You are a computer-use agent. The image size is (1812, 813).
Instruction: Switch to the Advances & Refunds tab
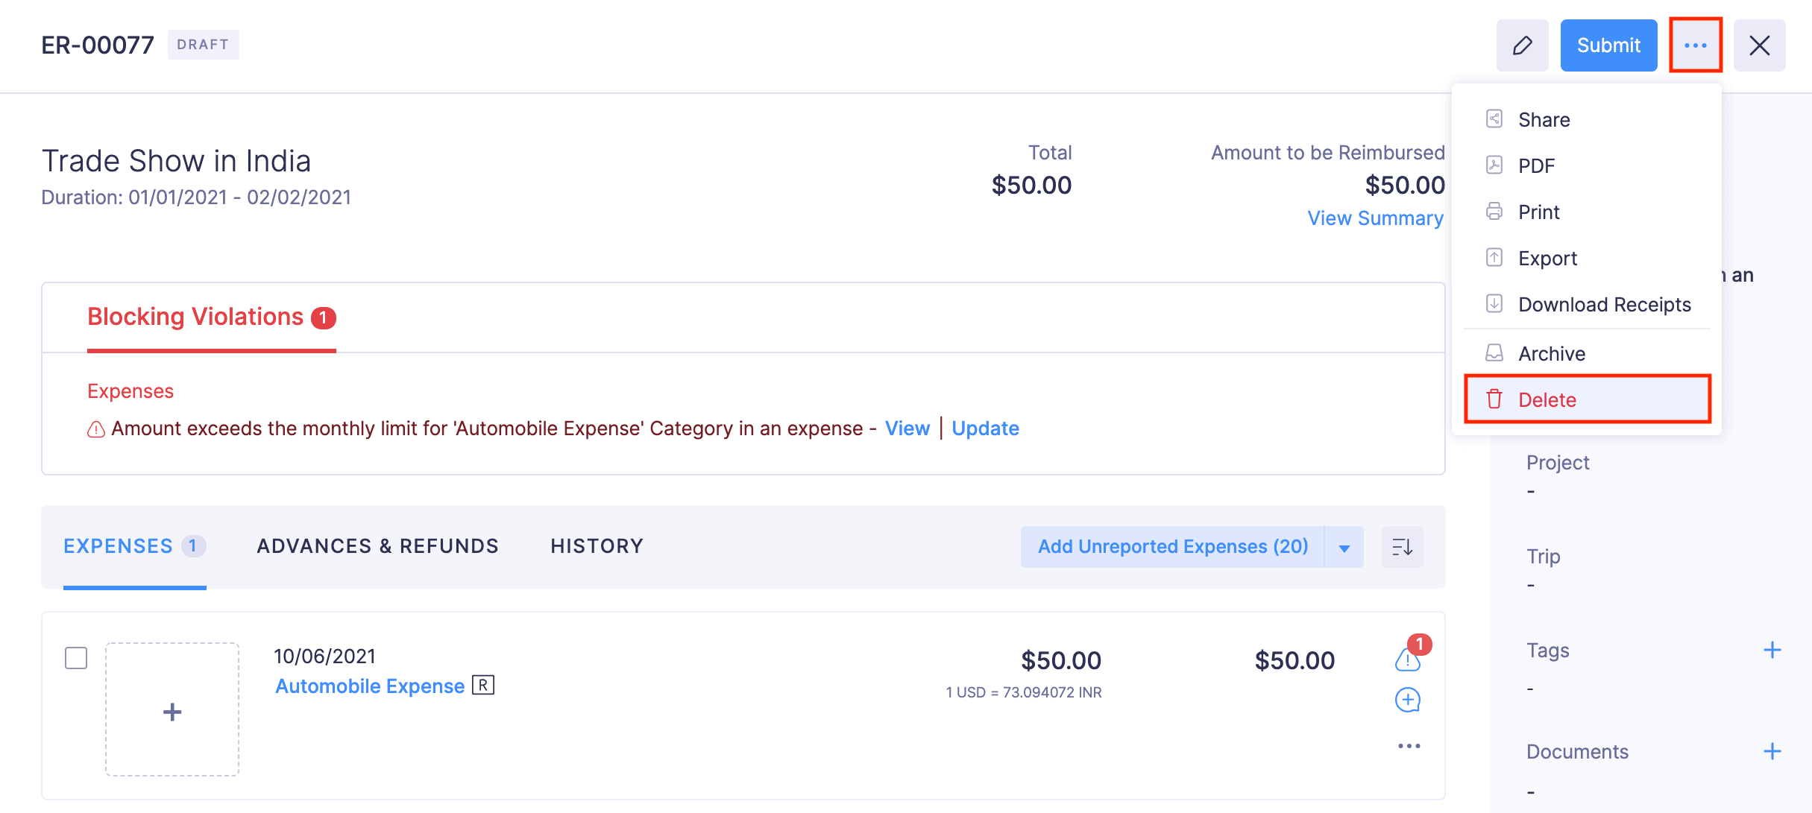click(x=377, y=546)
